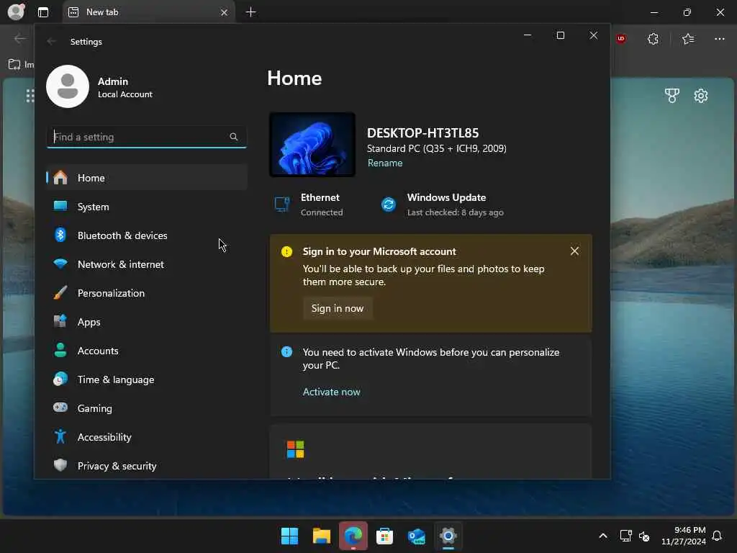Image resolution: width=737 pixels, height=553 pixels.
Task: Select the Gaming category
Action: tap(147, 408)
